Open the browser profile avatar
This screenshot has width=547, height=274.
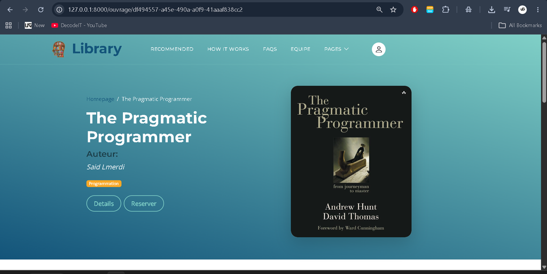pyautogui.click(x=522, y=10)
